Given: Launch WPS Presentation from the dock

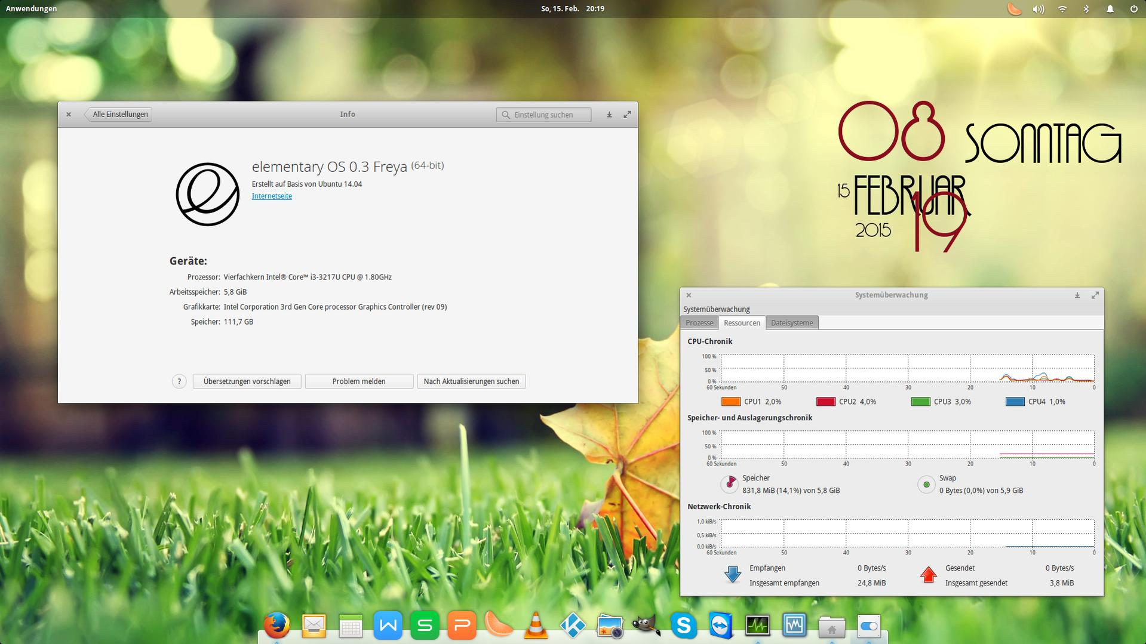Looking at the screenshot, I should coord(462,625).
